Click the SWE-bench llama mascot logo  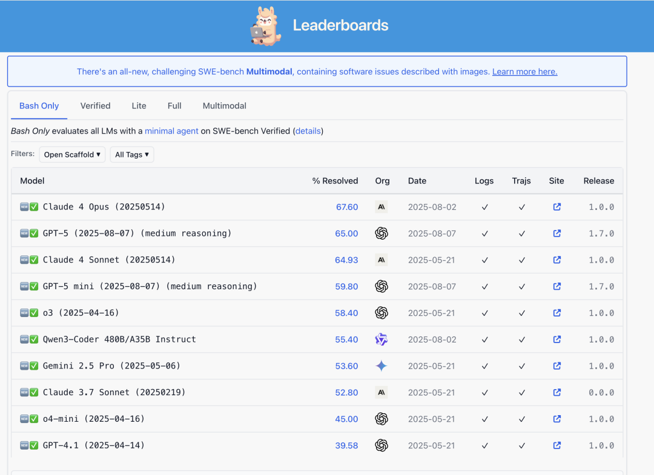click(266, 26)
